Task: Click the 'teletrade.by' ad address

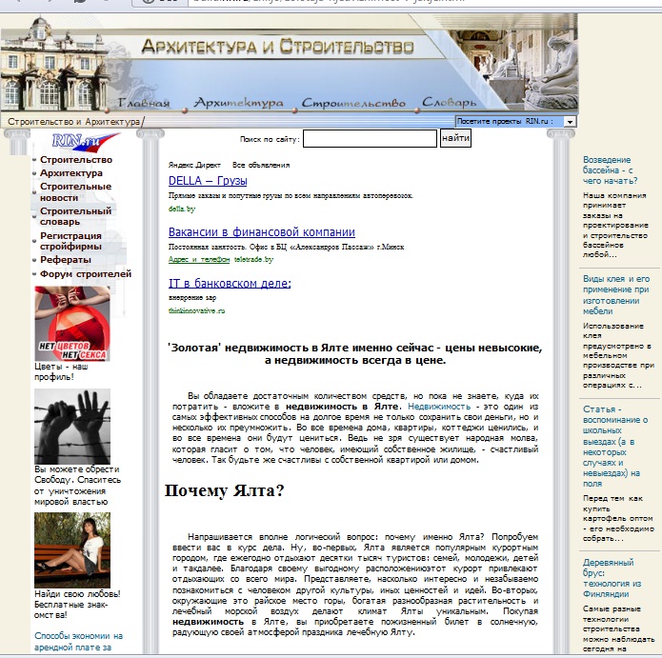Action: [x=253, y=259]
